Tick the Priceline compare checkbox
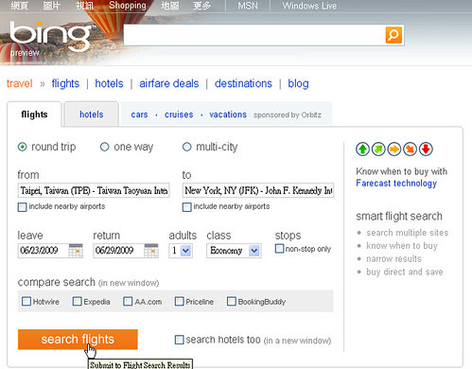This screenshot has height=369, width=472. point(180,301)
